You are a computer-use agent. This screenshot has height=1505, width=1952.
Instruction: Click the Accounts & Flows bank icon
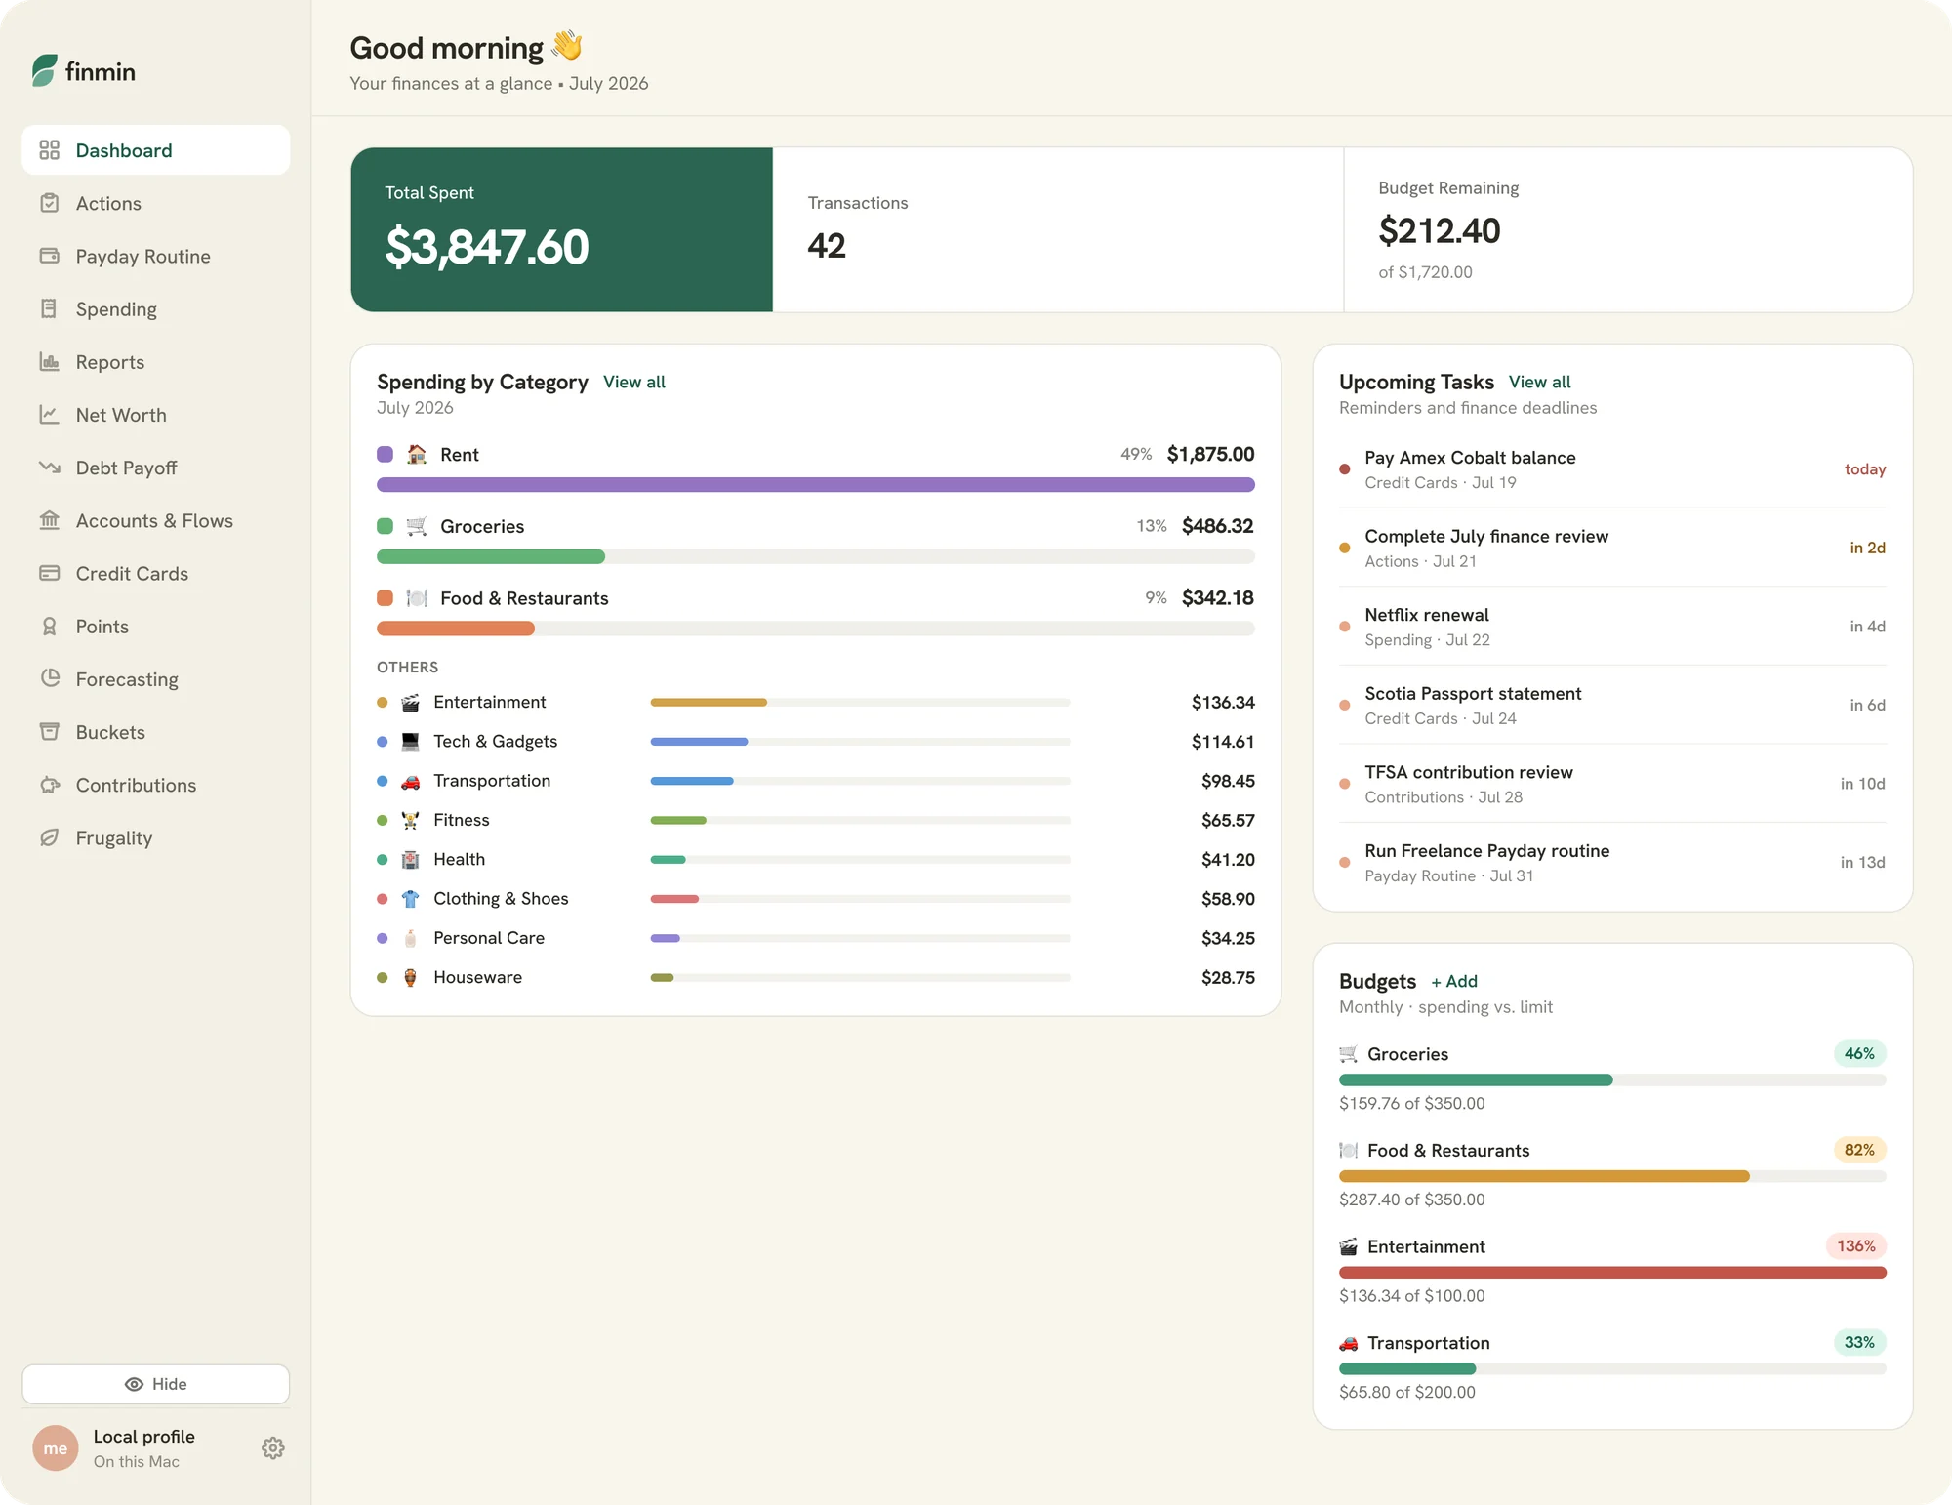(50, 520)
